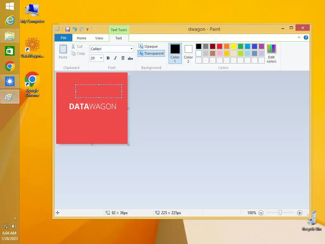
Task: Collapse the ribbon with the chevron
Action: coord(299,37)
